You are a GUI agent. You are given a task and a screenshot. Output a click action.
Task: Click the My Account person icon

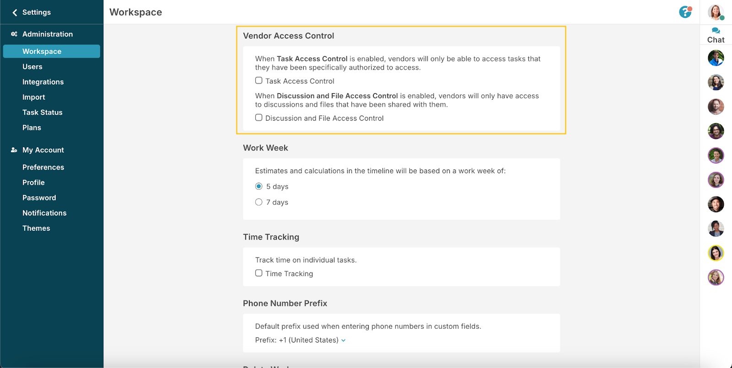(x=14, y=150)
